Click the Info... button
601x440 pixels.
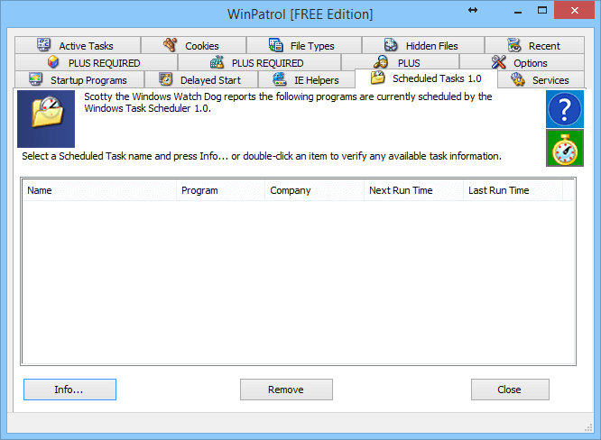coord(69,390)
